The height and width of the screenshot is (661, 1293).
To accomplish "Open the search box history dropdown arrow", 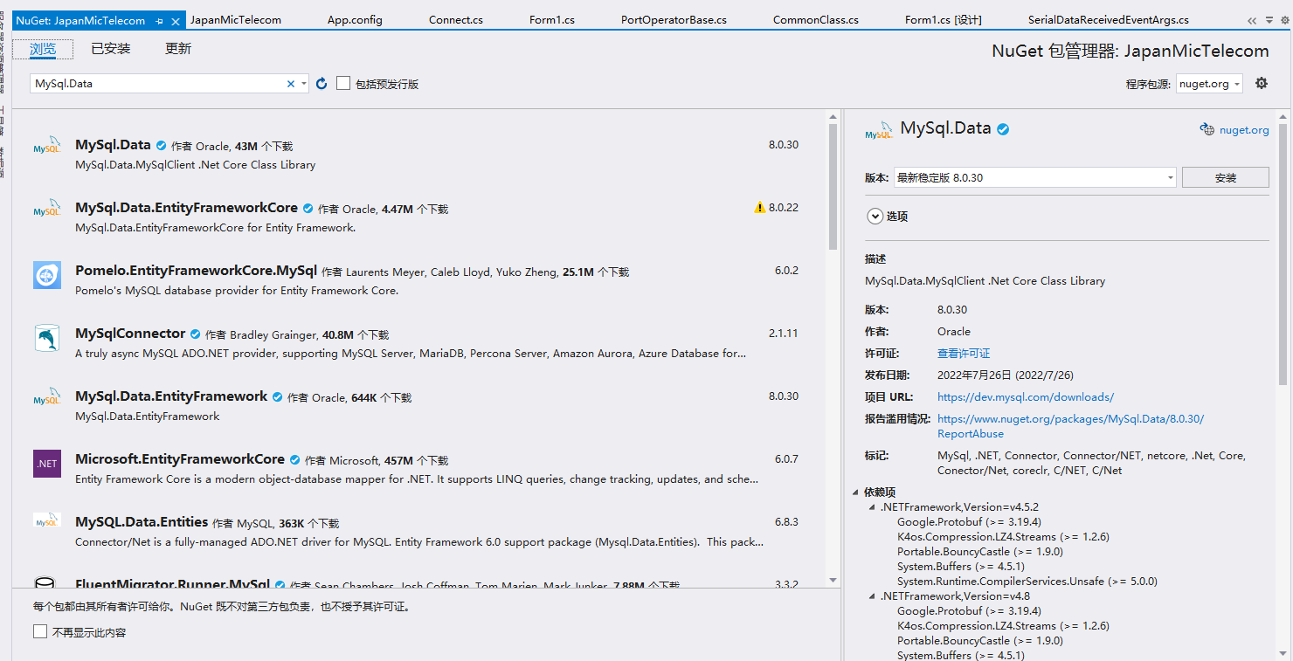I will 304,84.
